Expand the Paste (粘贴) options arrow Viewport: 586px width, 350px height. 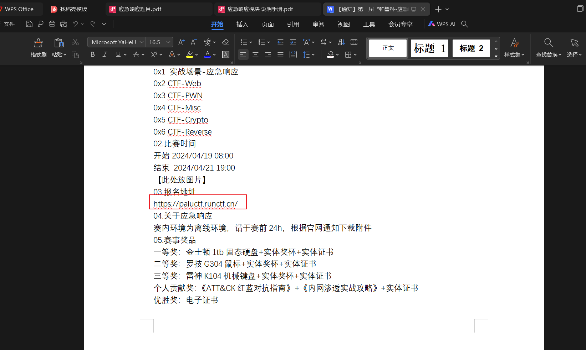[x=65, y=55]
